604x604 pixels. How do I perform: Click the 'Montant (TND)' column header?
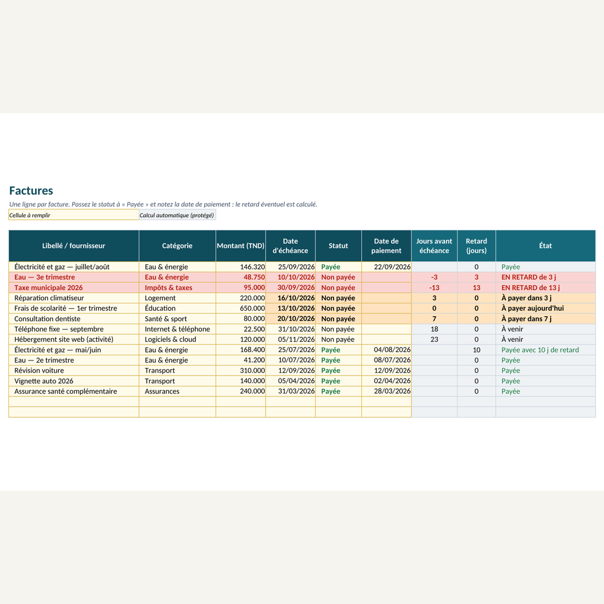pos(241,246)
